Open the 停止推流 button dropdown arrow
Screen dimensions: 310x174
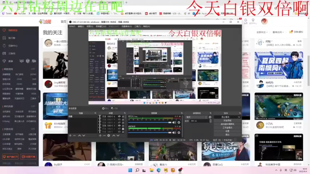(x=239, y=117)
